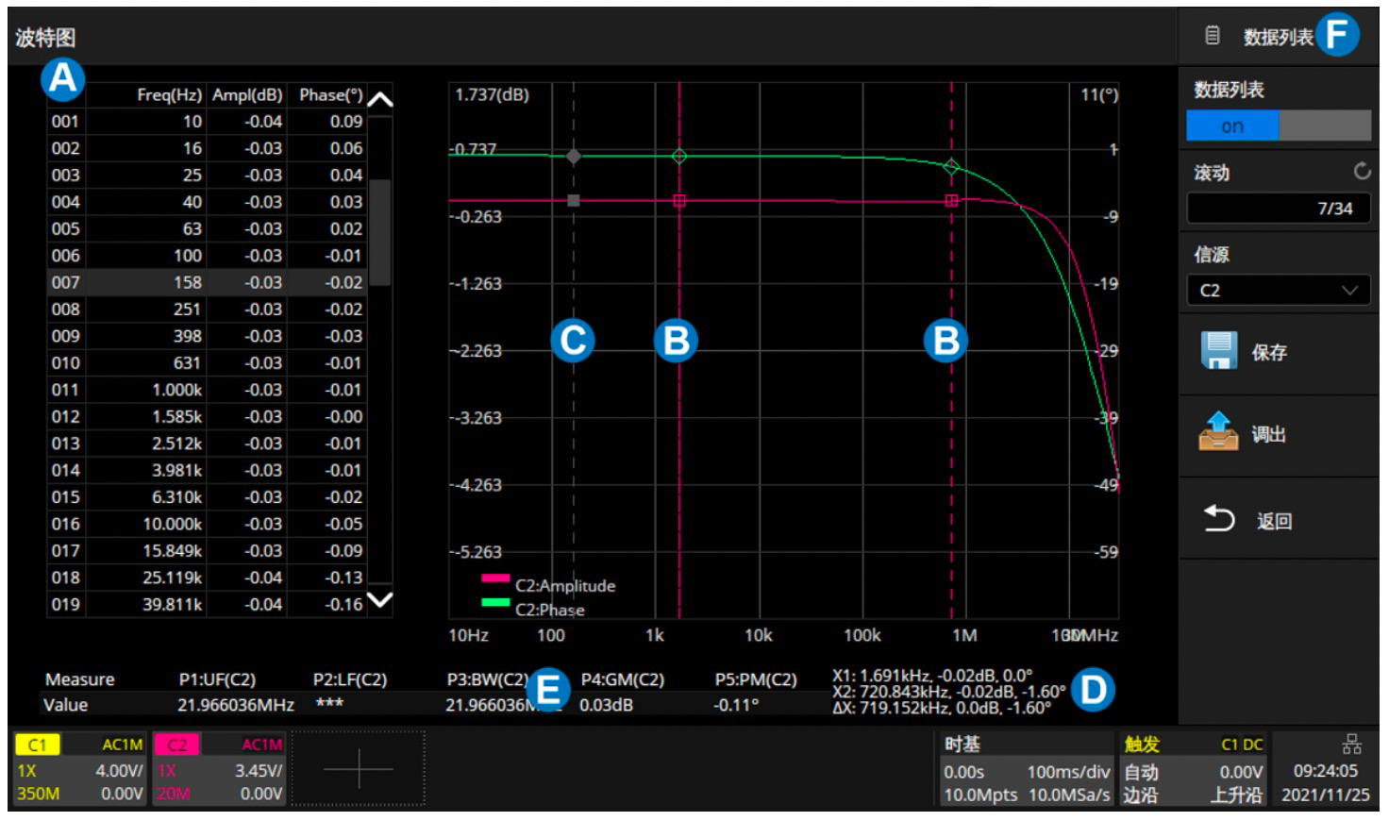Select row 007 with frequency 158
The width and height of the screenshot is (1389, 821).
[207, 282]
